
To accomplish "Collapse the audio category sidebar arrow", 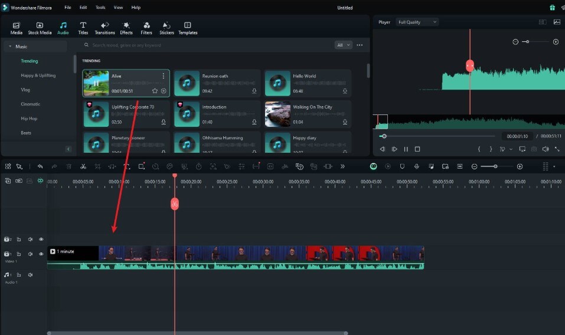I will pyautogui.click(x=68, y=149).
